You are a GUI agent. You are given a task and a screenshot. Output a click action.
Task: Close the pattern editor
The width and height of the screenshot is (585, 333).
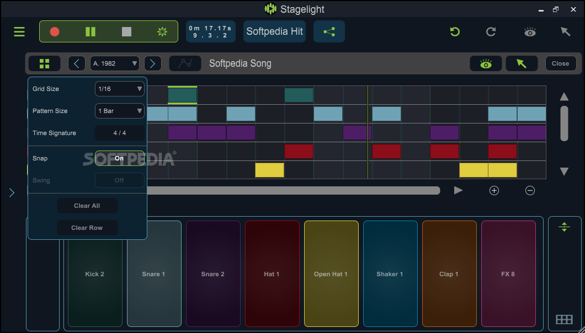pos(560,63)
